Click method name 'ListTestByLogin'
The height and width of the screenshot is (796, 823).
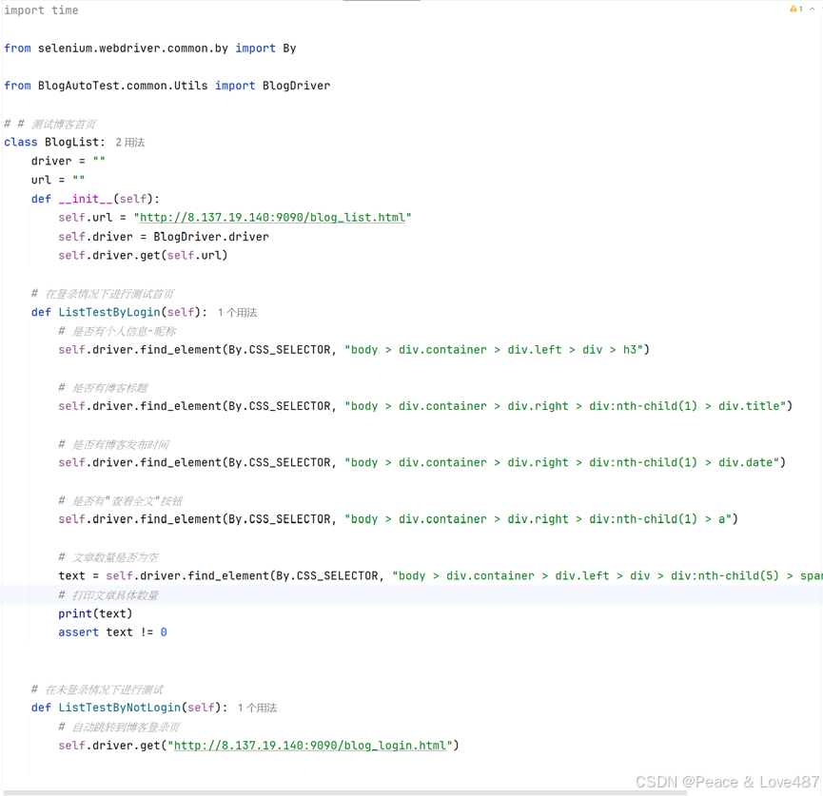coord(109,312)
